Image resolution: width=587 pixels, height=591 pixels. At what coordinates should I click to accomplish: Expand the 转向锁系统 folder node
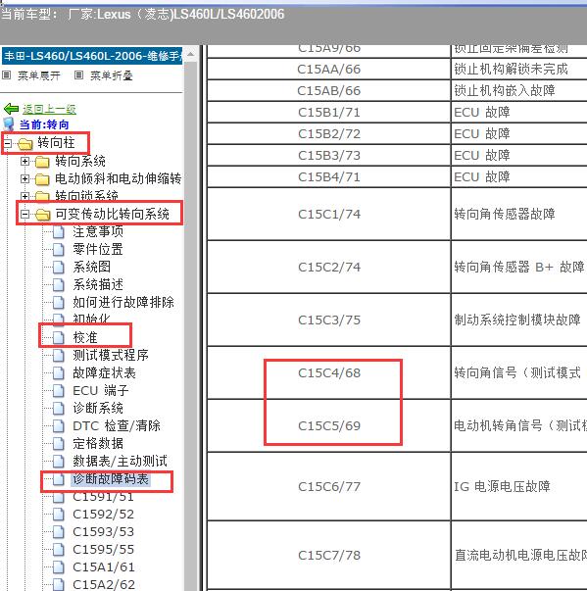tap(24, 196)
